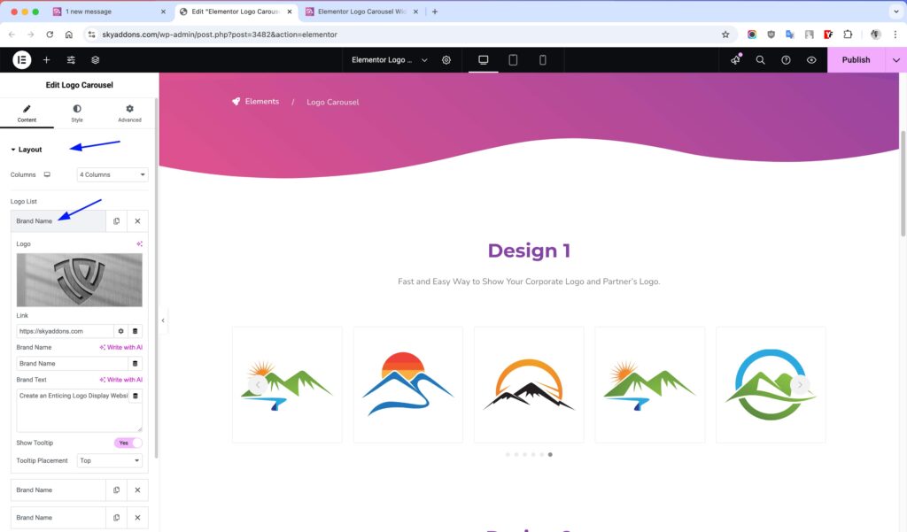Click Write with AI for Brand Text

click(120, 380)
